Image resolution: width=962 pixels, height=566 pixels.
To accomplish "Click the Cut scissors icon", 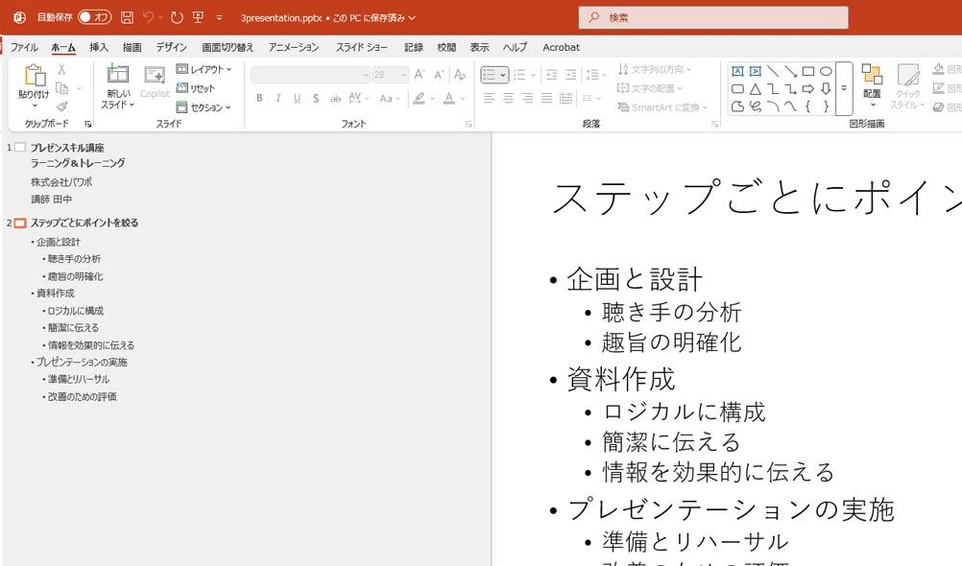I will point(61,69).
